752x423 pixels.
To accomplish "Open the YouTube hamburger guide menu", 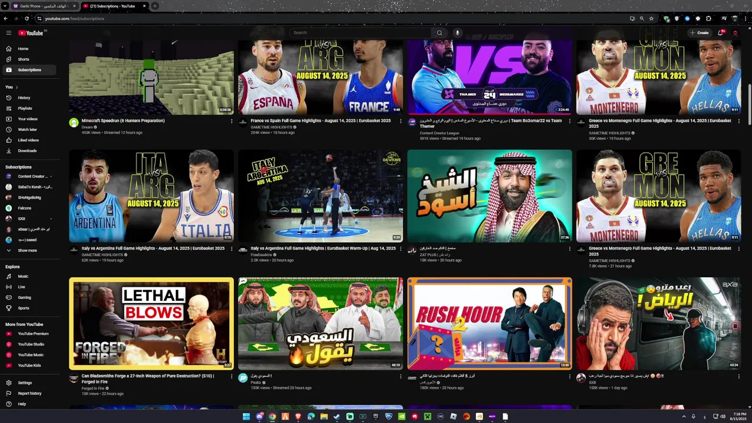I will click(8, 33).
